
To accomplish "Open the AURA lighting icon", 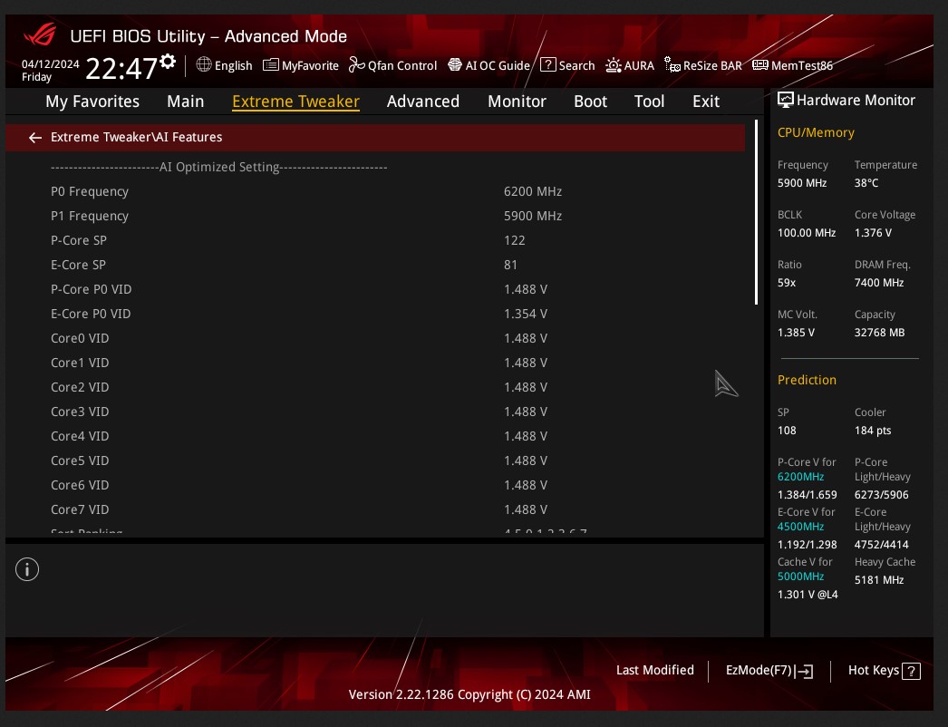I will point(613,64).
